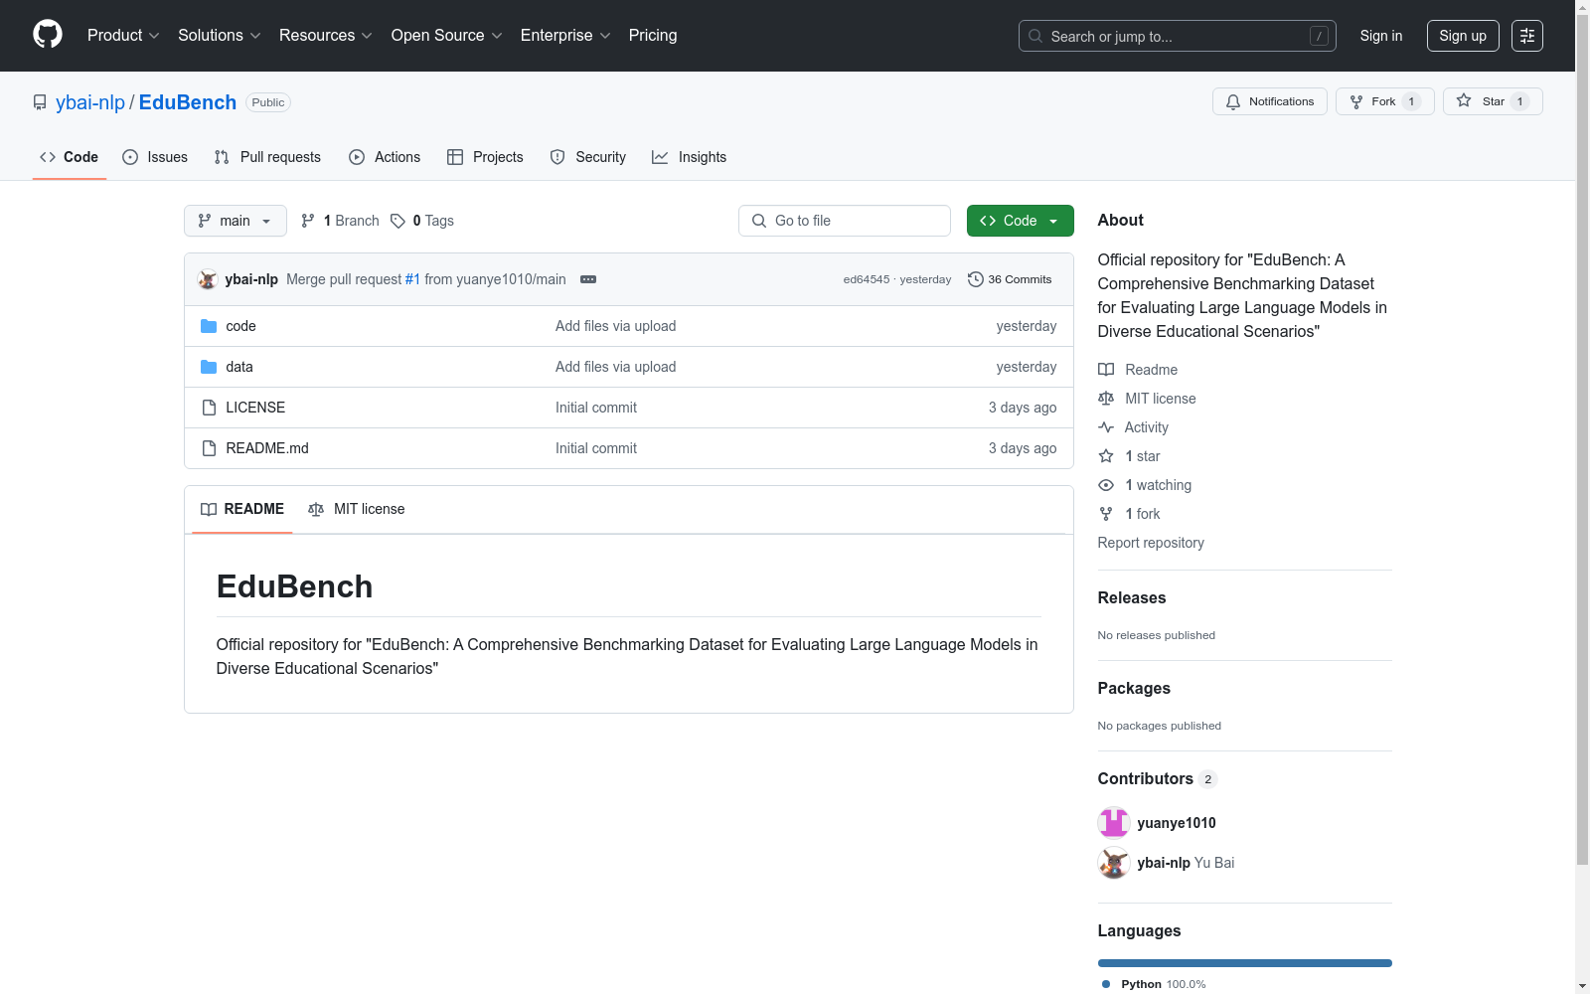Click the Python language color dot
Image resolution: width=1590 pixels, height=994 pixels.
[x=1106, y=984]
